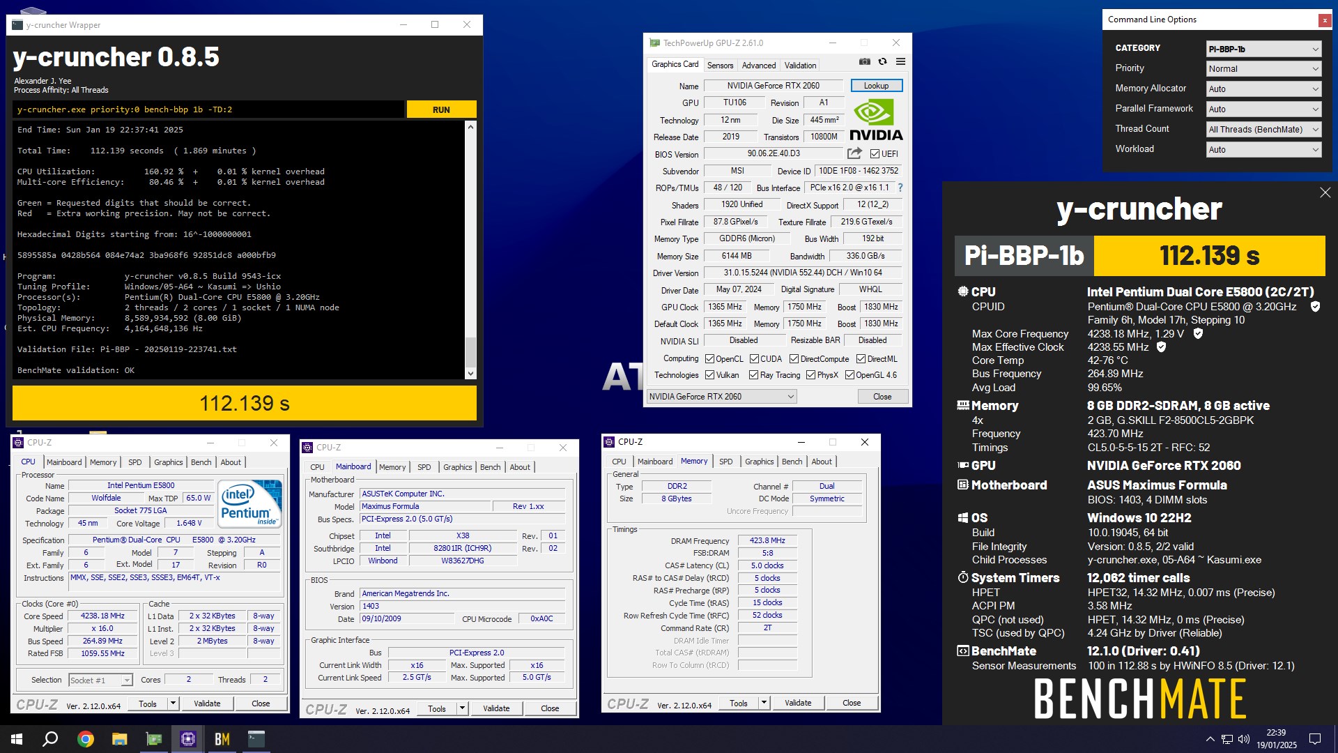This screenshot has width=1338, height=753.
Task: Open the Windows Start menu
Action: click(17, 739)
